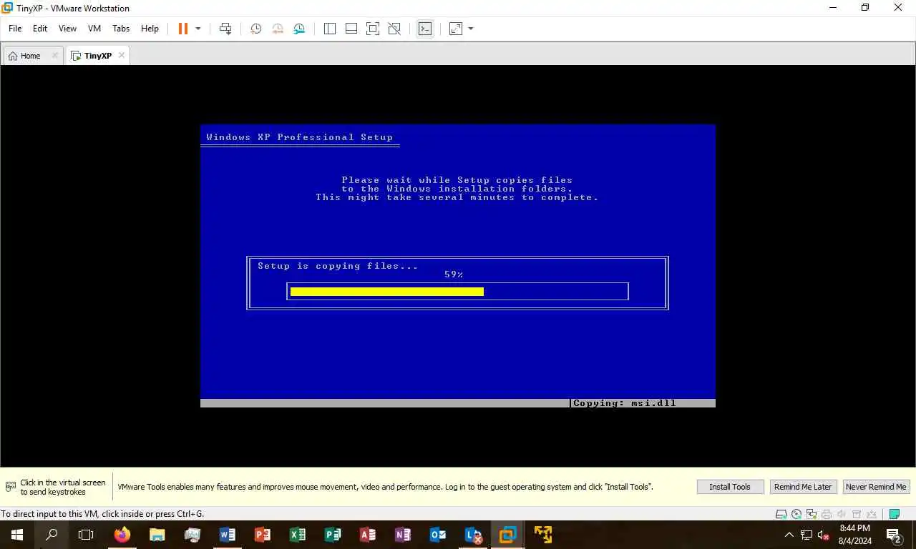
Task: Open the stretch display dropdown arrow
Action: point(471,29)
